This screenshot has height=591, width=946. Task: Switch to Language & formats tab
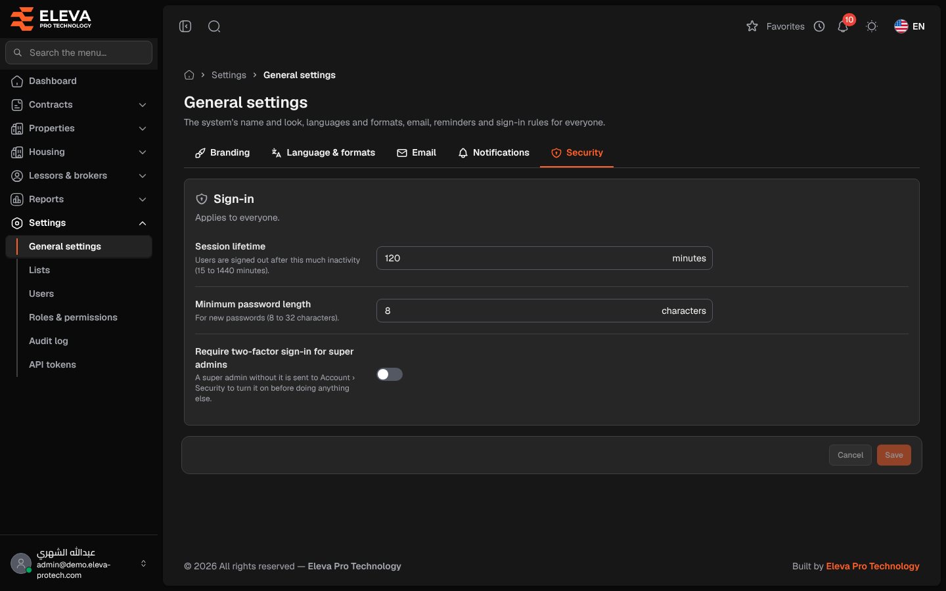[323, 152]
